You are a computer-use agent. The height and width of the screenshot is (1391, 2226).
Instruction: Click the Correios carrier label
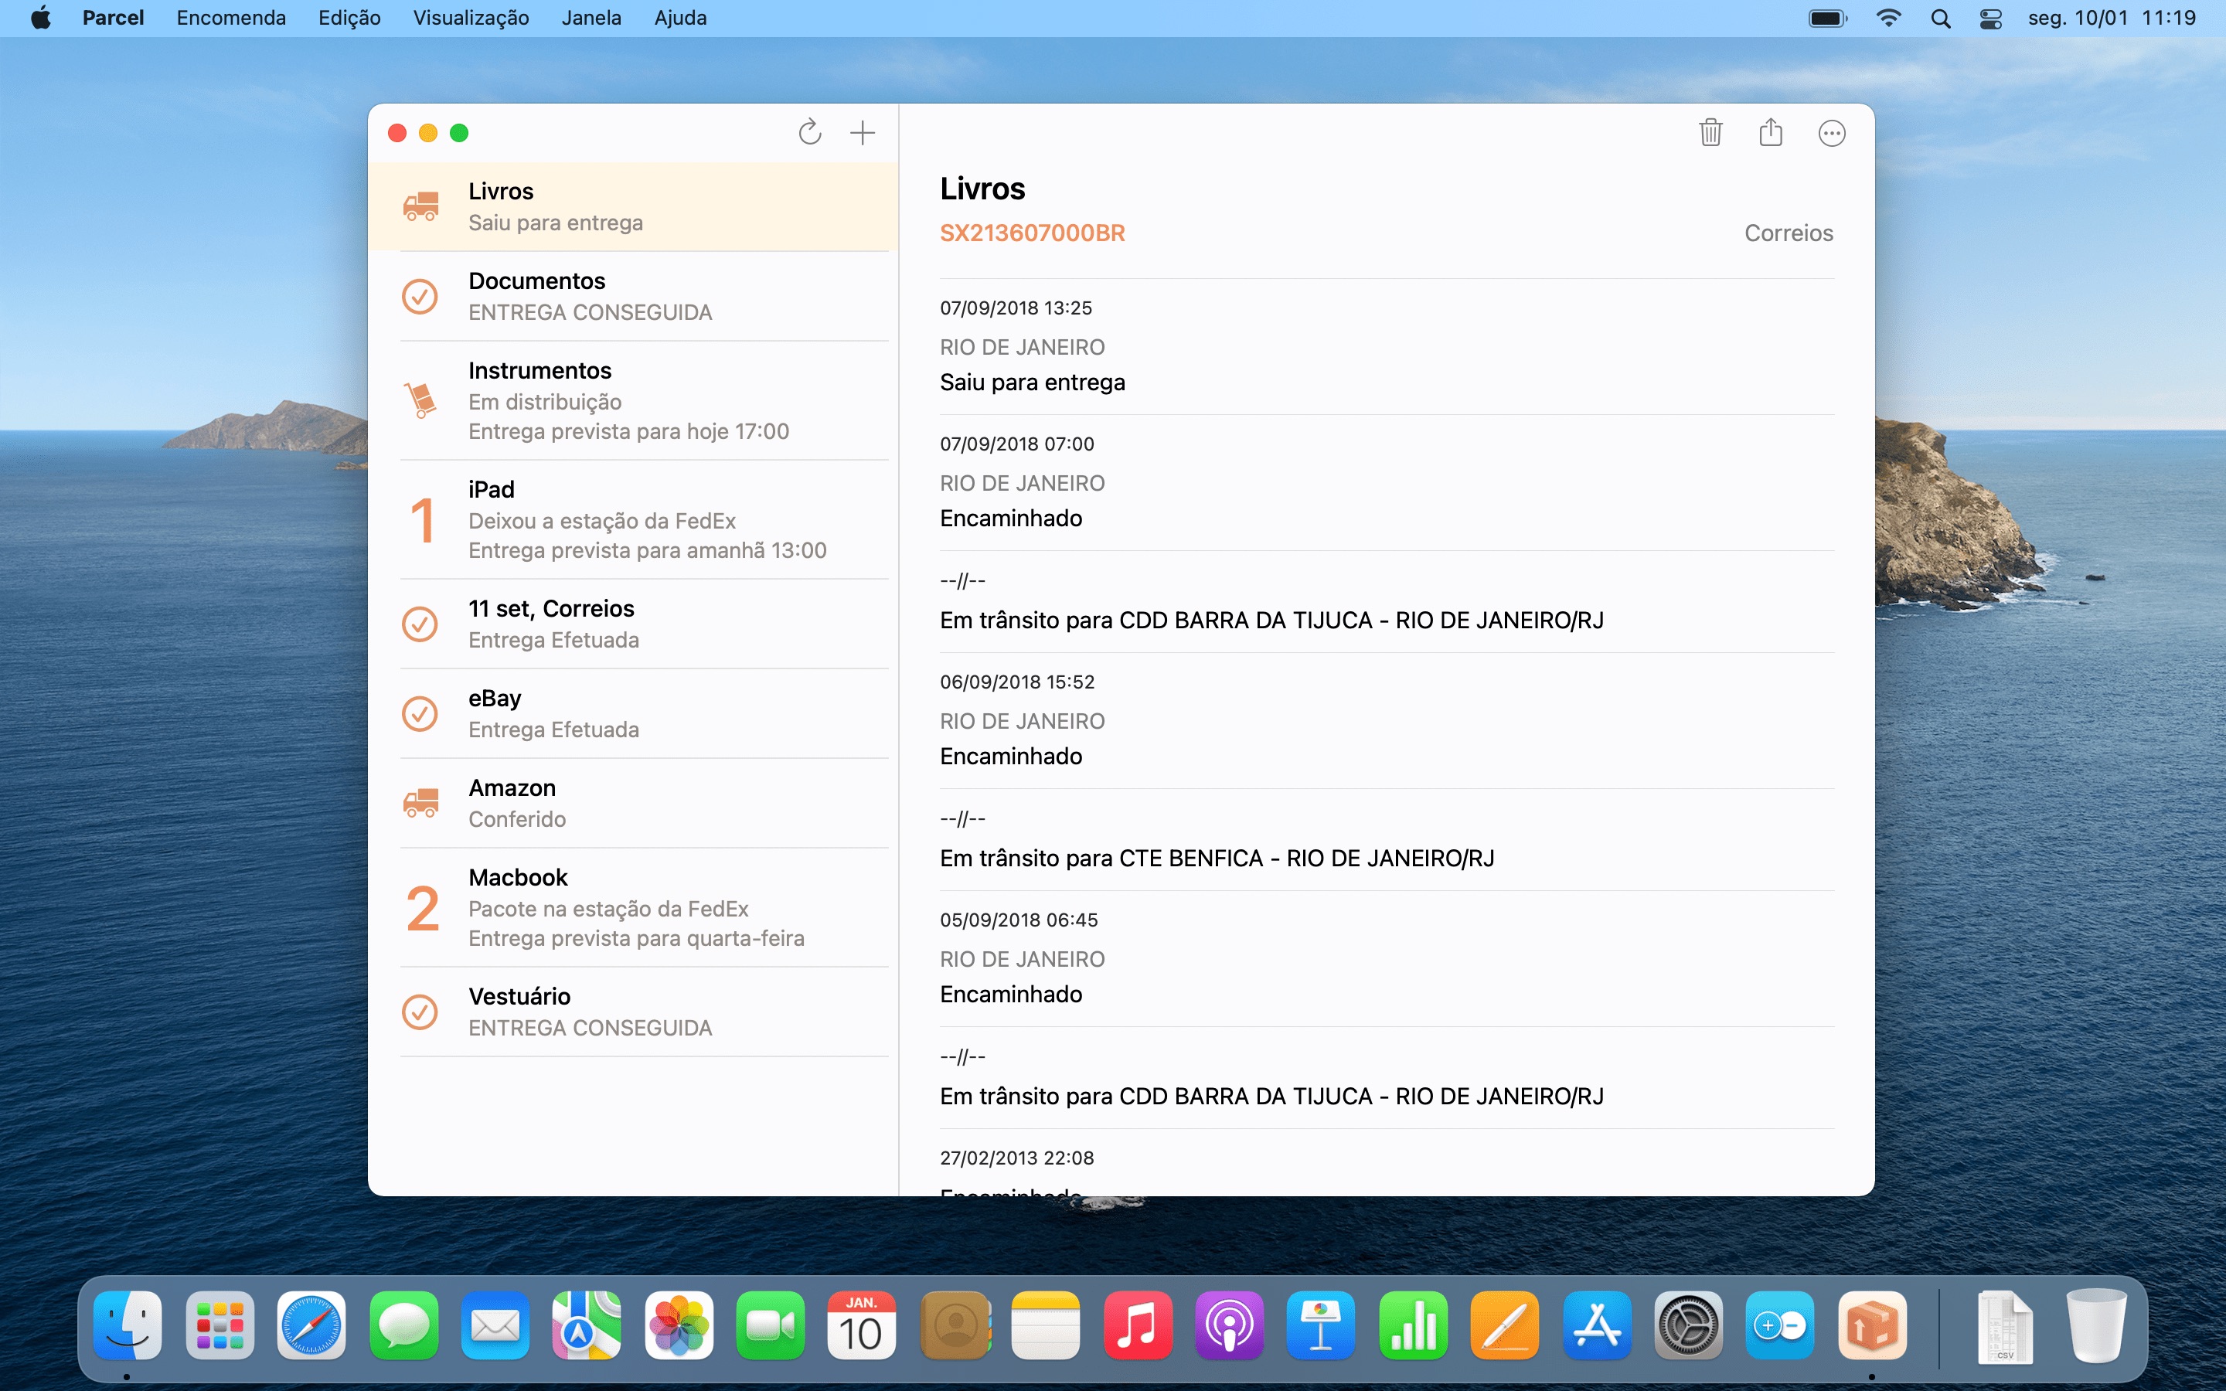point(1789,233)
